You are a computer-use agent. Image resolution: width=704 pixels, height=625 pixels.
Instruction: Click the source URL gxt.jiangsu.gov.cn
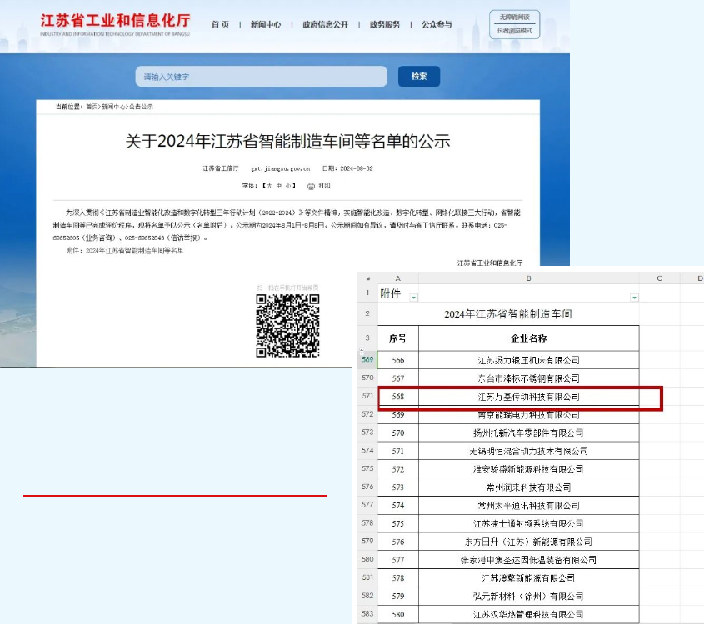(x=281, y=168)
